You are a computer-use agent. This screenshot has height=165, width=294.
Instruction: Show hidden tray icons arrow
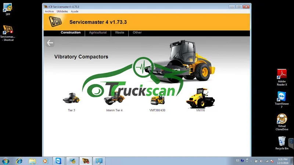(251, 161)
